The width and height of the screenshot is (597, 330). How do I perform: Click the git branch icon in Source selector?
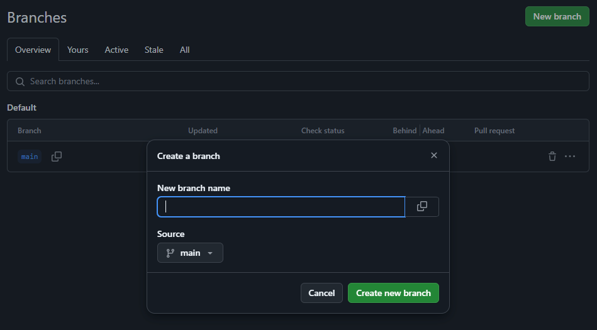point(170,253)
